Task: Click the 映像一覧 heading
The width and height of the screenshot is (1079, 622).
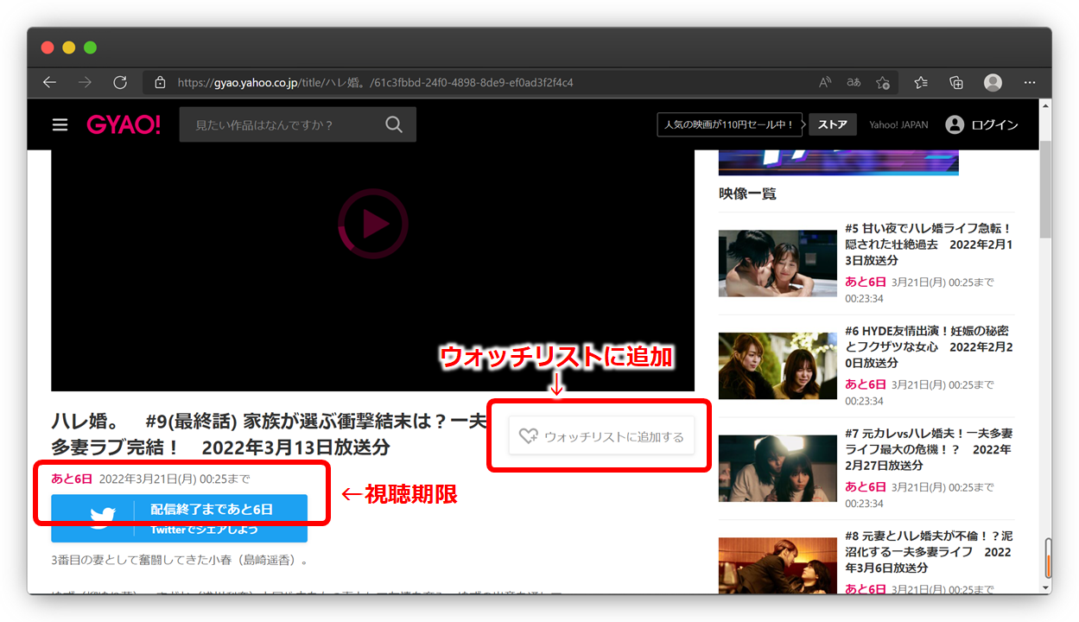Action: click(747, 194)
